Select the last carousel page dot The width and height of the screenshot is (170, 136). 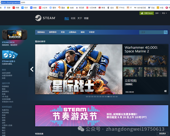(116, 96)
